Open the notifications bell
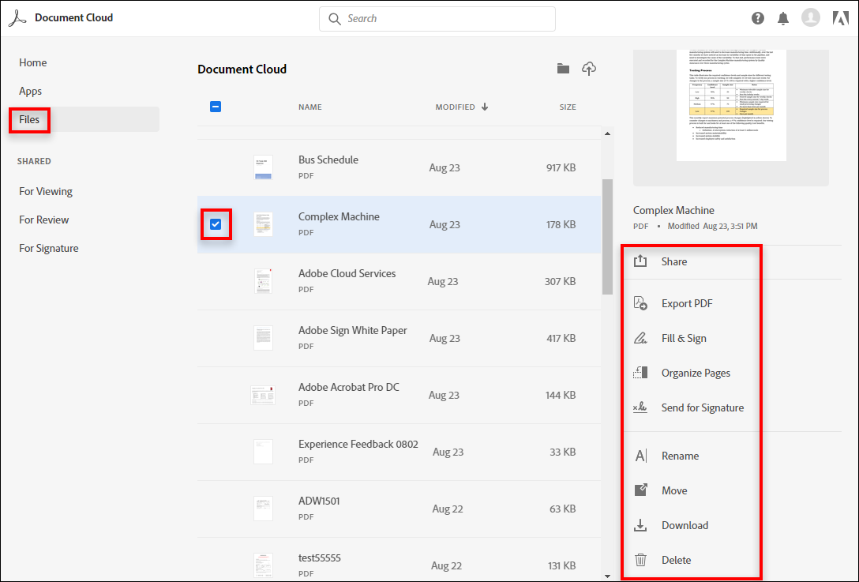The width and height of the screenshot is (859, 582). coord(783,17)
